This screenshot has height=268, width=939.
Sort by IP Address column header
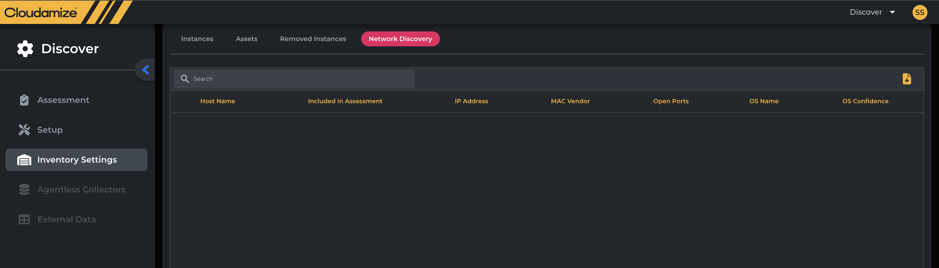(471, 101)
